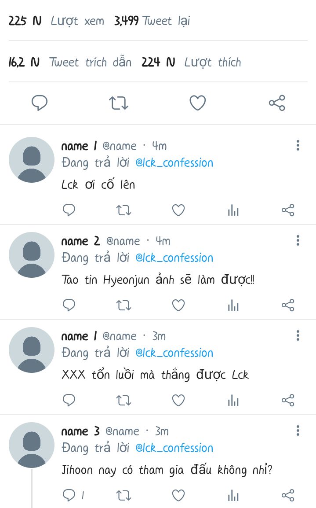Reply to the main tweet
Viewport: 316px width, 508px height.
[x=40, y=103]
